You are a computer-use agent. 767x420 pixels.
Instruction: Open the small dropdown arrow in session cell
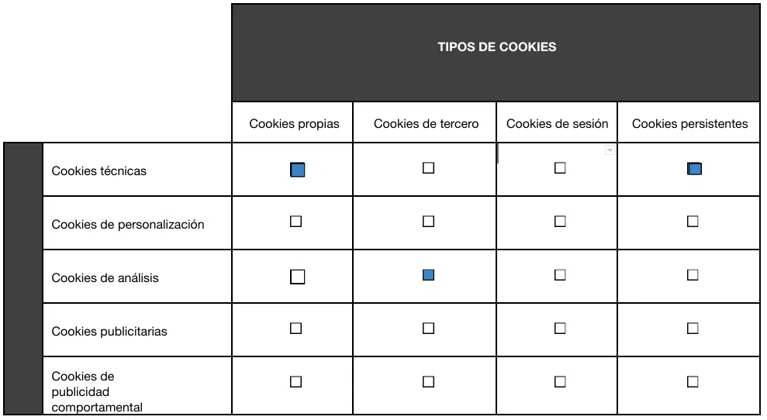coord(610,151)
